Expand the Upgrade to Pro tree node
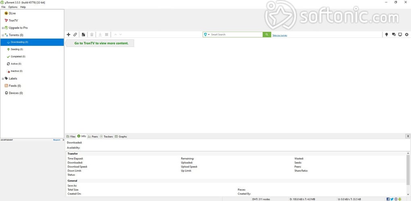411x201 pixels. click(x=3, y=28)
